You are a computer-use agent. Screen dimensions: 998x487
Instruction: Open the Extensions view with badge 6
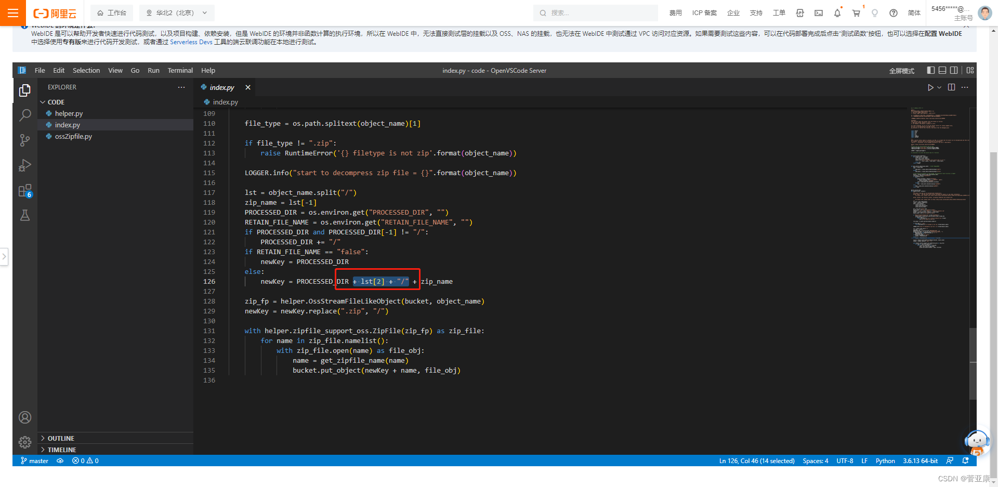(x=25, y=191)
